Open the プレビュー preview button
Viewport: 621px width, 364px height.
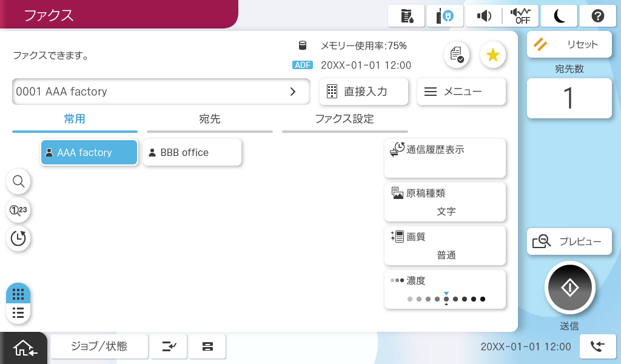point(569,241)
